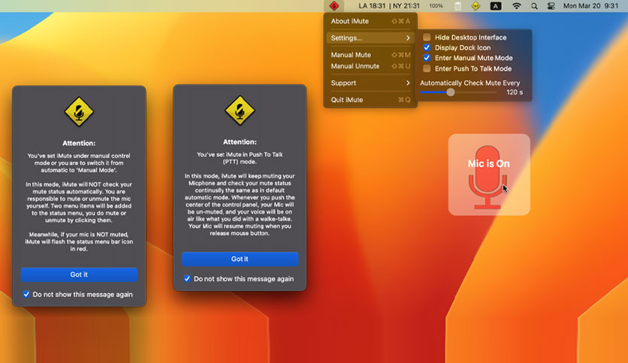Click Got it in manual mode dialog
Viewport: 628px width, 363px height.
click(79, 274)
